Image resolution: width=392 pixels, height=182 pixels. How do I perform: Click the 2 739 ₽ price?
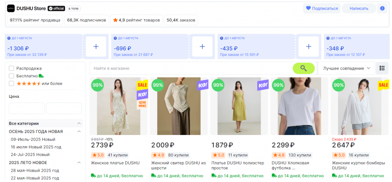point(102,145)
